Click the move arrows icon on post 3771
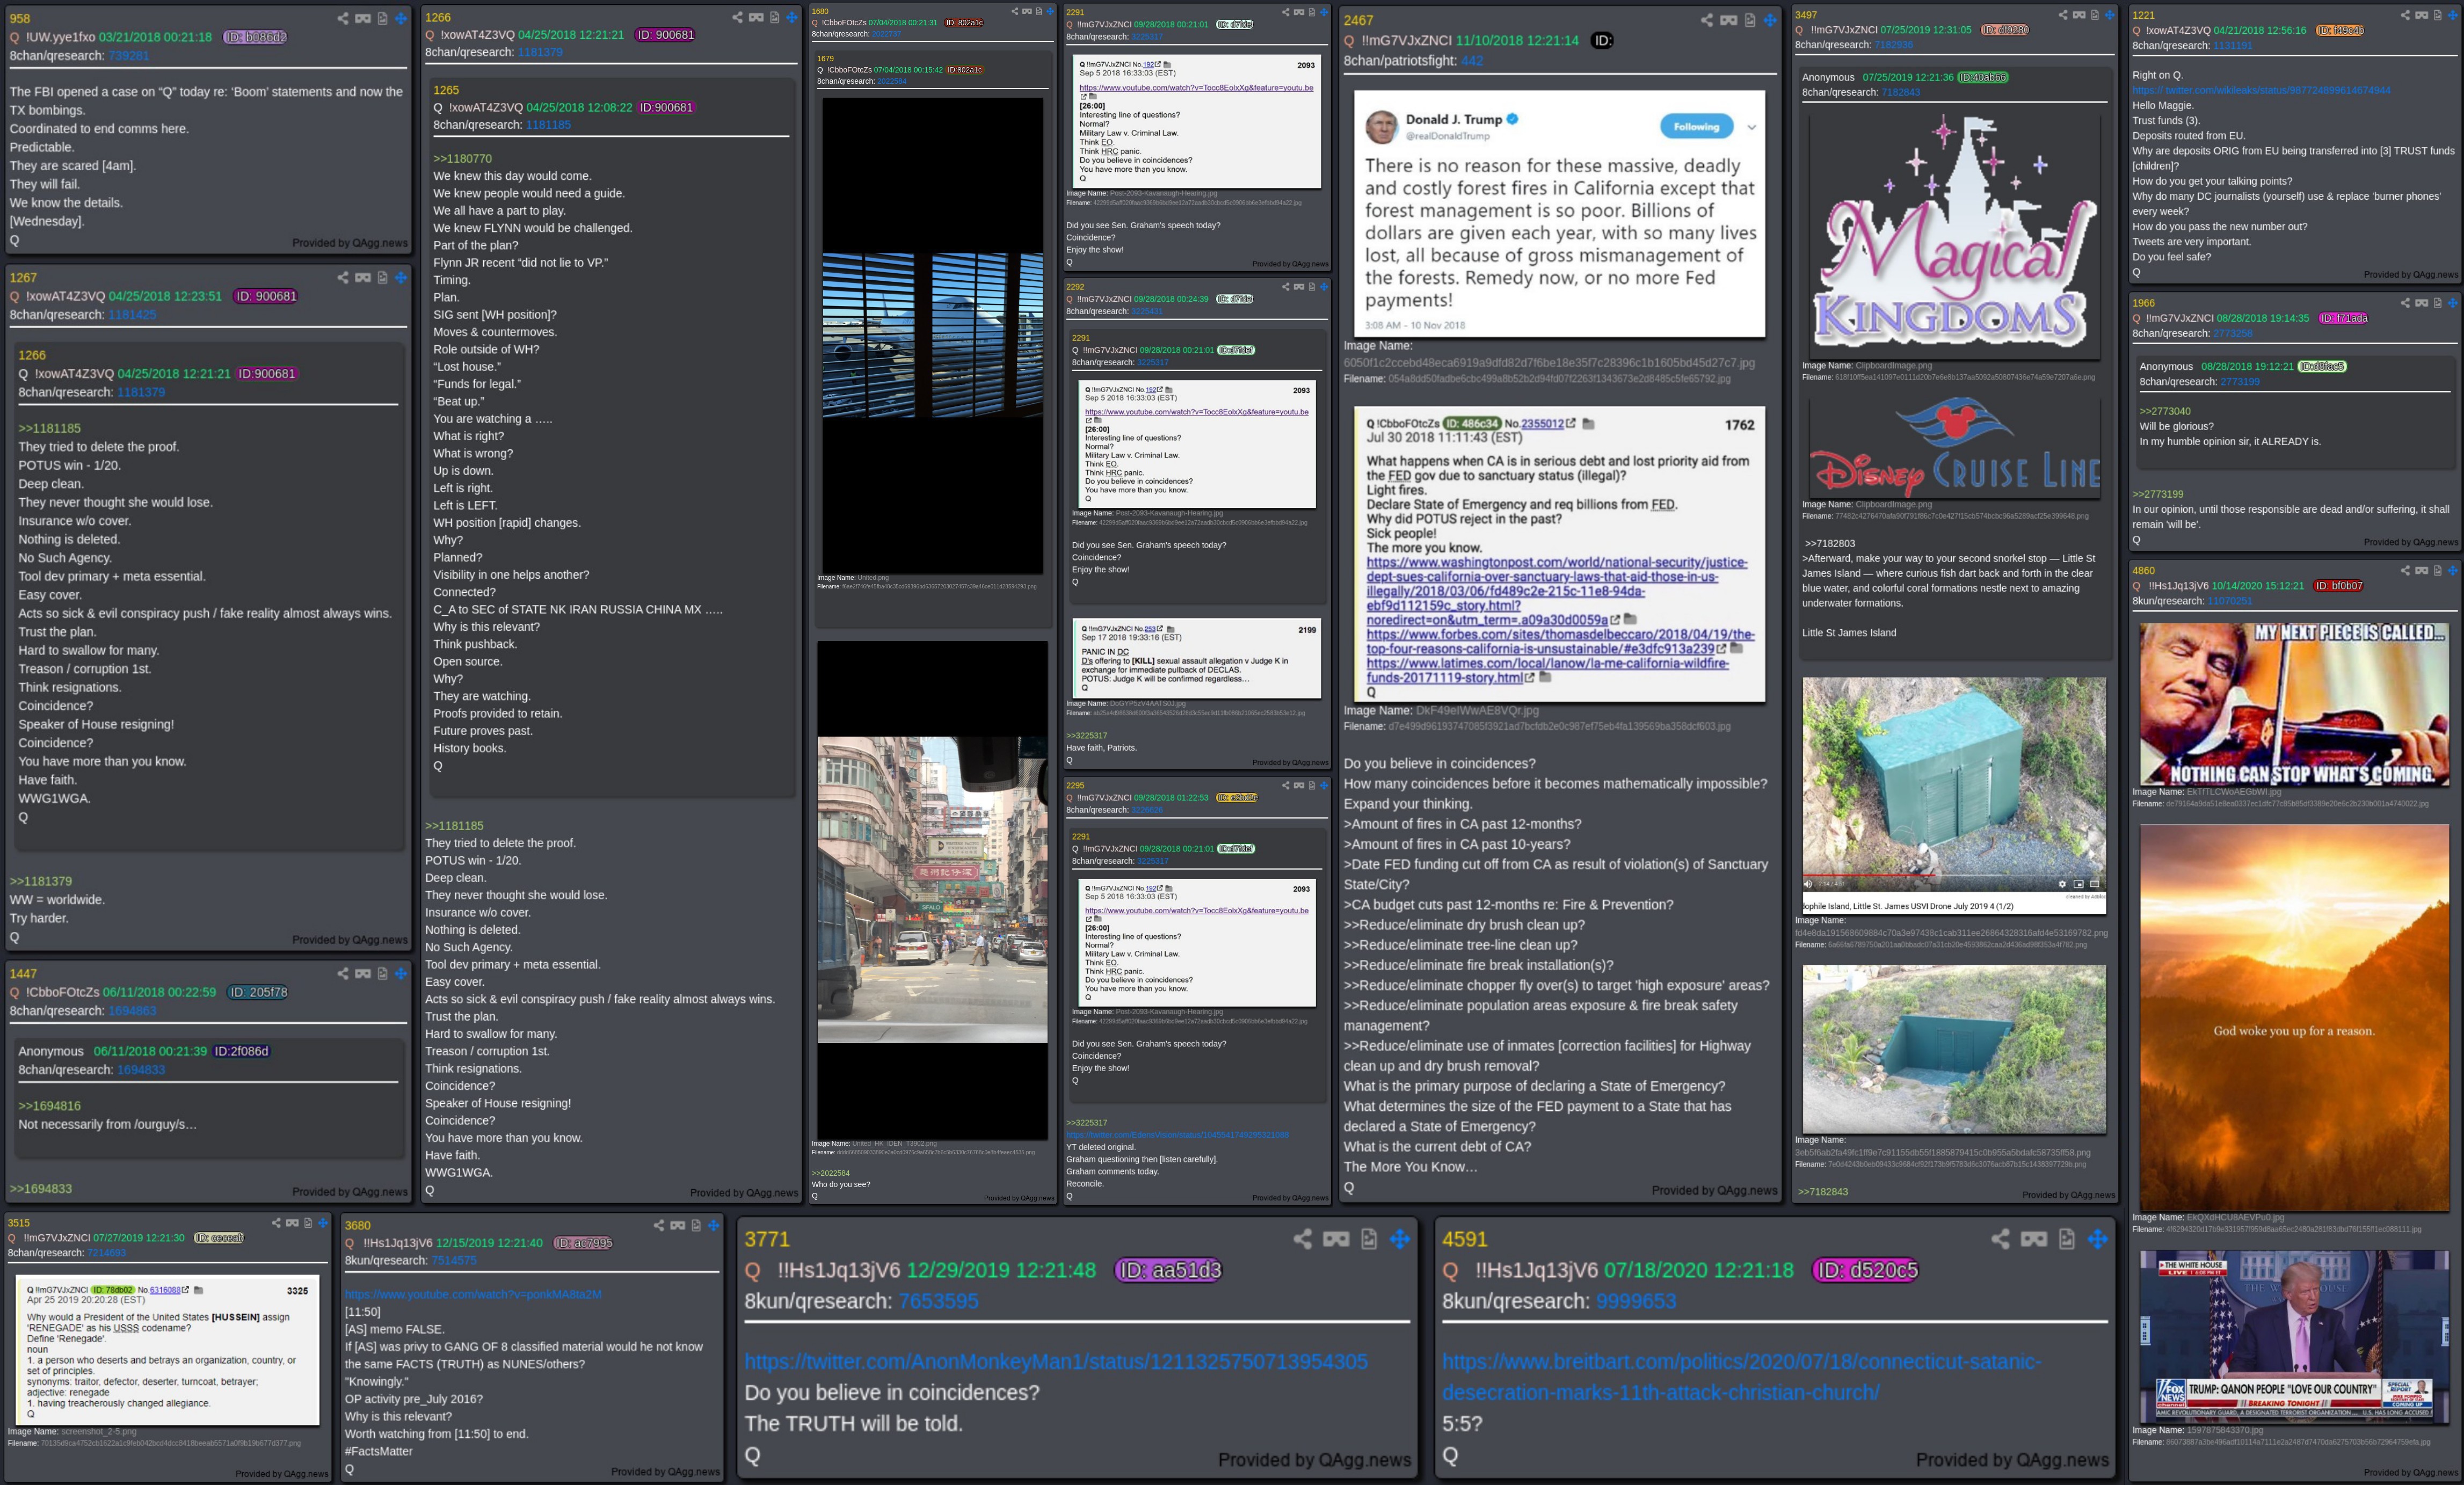2464x1485 pixels. [x=1400, y=1239]
